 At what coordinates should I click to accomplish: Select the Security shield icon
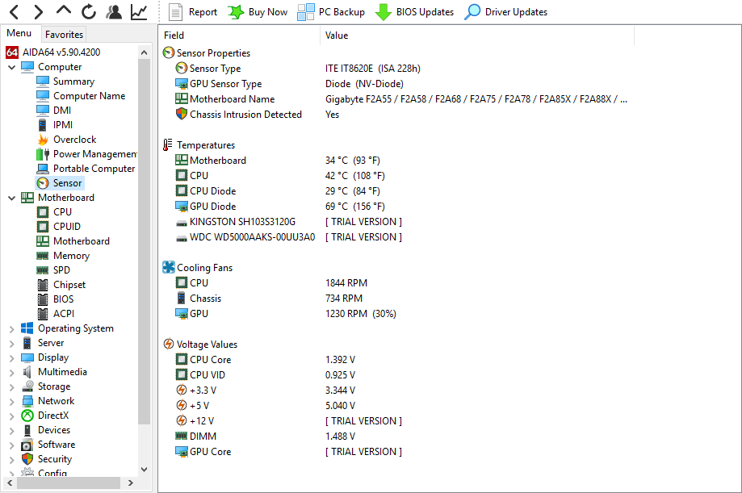27,459
